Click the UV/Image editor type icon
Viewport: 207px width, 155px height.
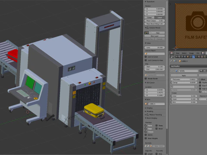pos(172,53)
